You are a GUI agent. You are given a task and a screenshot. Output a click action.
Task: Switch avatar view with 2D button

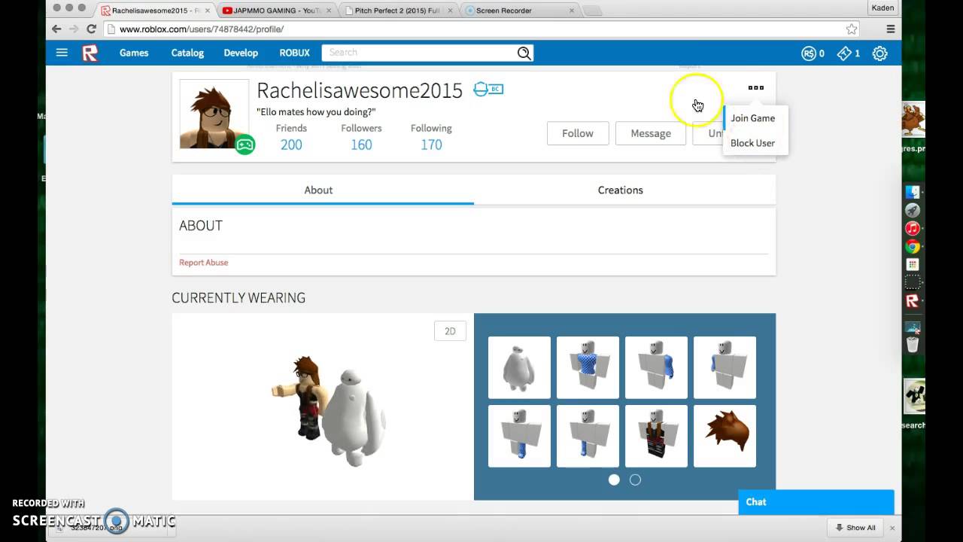tap(450, 331)
